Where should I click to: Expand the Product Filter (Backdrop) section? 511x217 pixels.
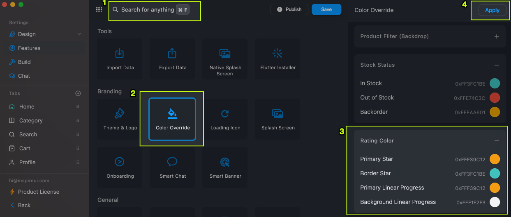(497, 36)
